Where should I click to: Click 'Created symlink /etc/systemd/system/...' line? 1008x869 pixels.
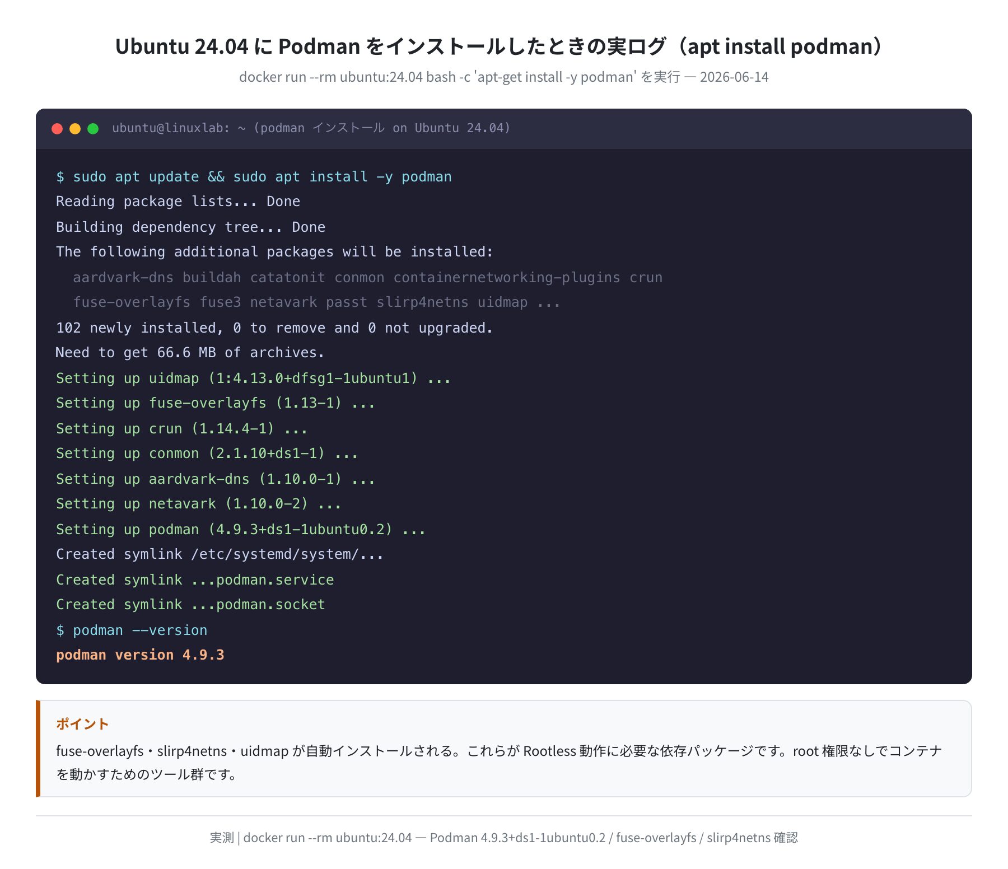(x=220, y=554)
